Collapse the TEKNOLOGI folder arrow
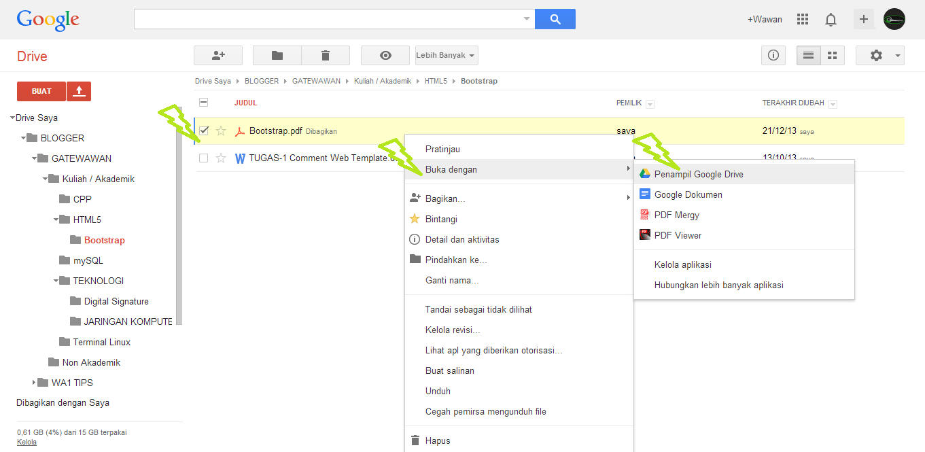This screenshot has width=925, height=452. pos(56,281)
